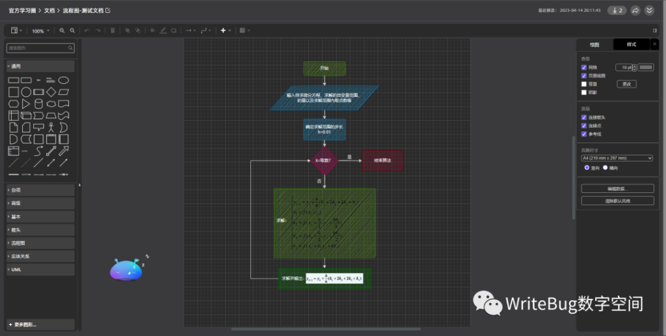Click the share arrow icon at top right
The height and width of the screenshot is (336, 666).
[x=635, y=10]
